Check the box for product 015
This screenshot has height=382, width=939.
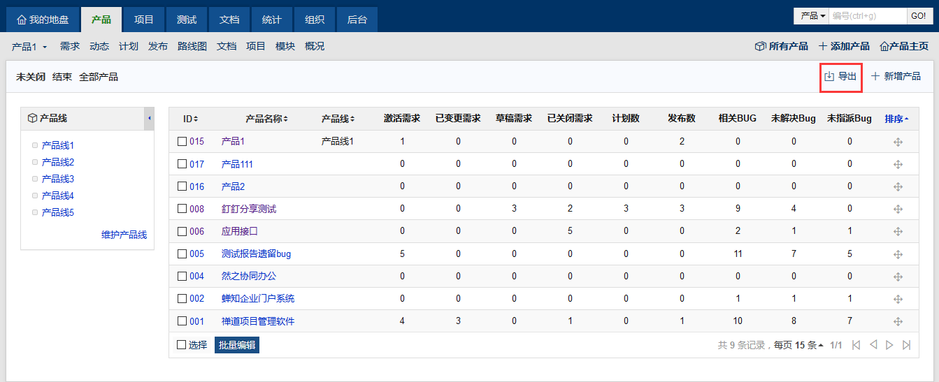coord(182,142)
